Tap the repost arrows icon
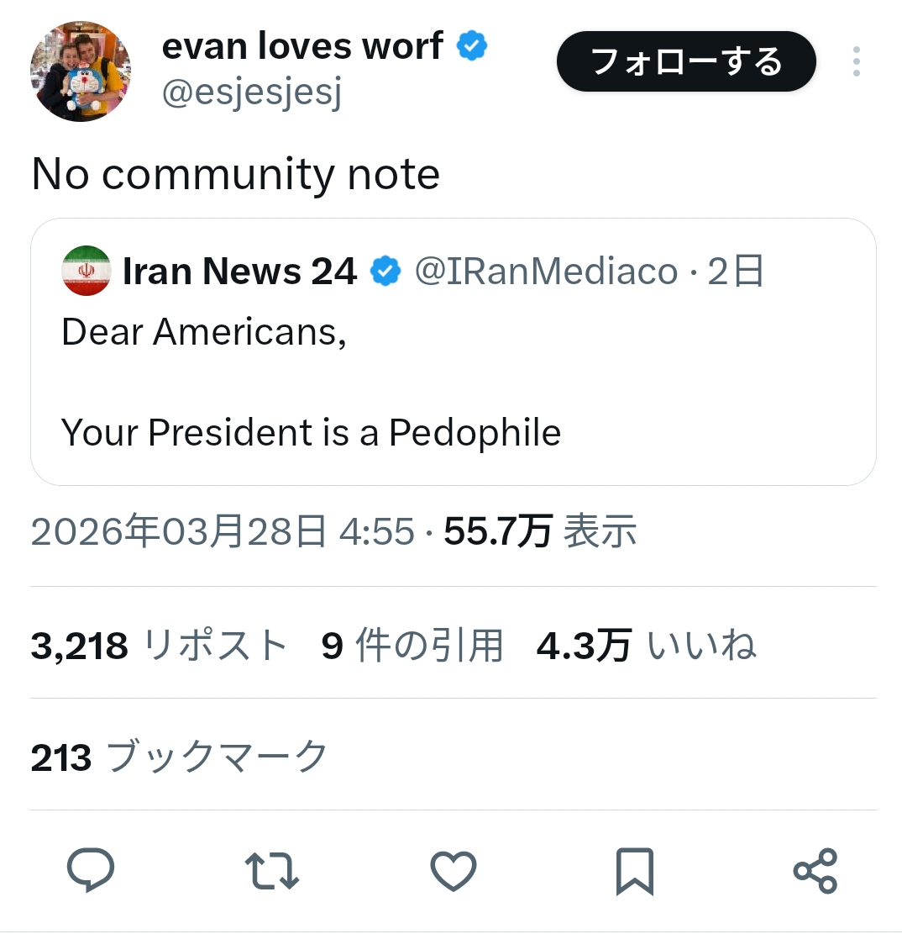This screenshot has width=902, height=934. coord(271,871)
